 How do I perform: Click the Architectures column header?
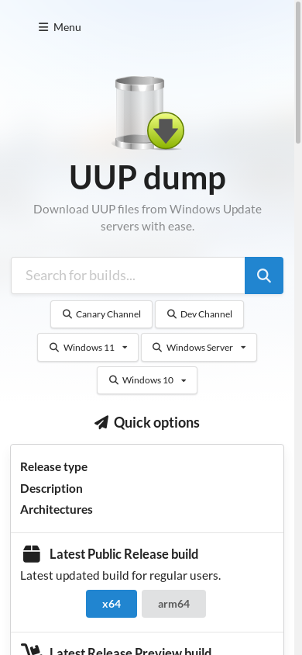click(57, 510)
